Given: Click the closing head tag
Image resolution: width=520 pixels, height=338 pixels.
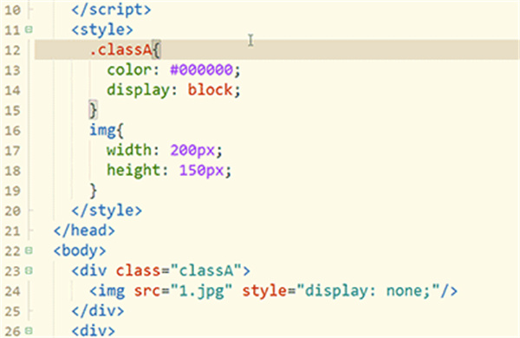Looking at the screenshot, I should [x=84, y=231].
